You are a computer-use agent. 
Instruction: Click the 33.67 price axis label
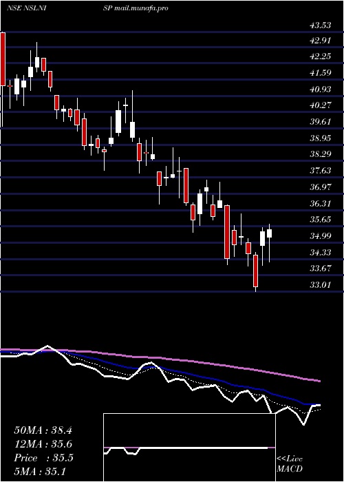tap(321, 269)
